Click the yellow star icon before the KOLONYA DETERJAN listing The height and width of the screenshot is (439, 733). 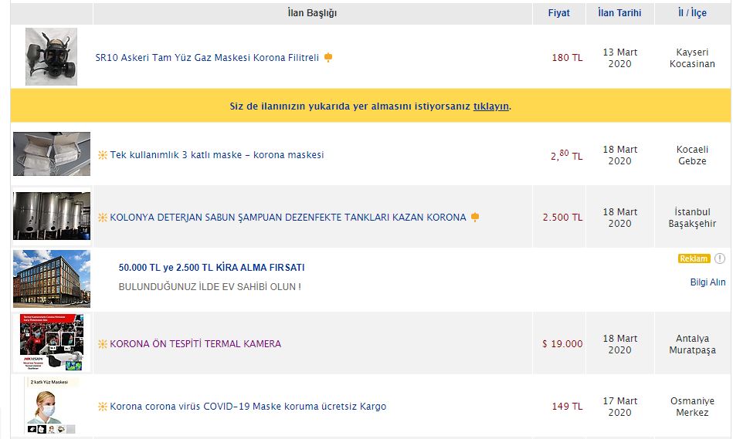[102, 218]
